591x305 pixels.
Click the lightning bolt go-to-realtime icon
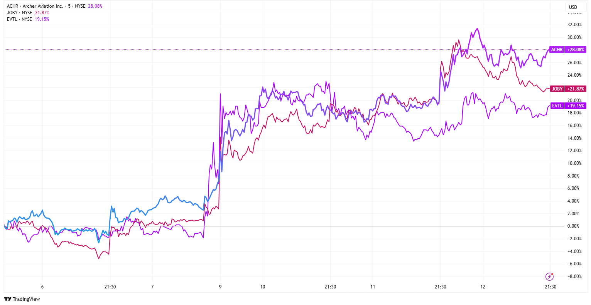(x=549, y=277)
